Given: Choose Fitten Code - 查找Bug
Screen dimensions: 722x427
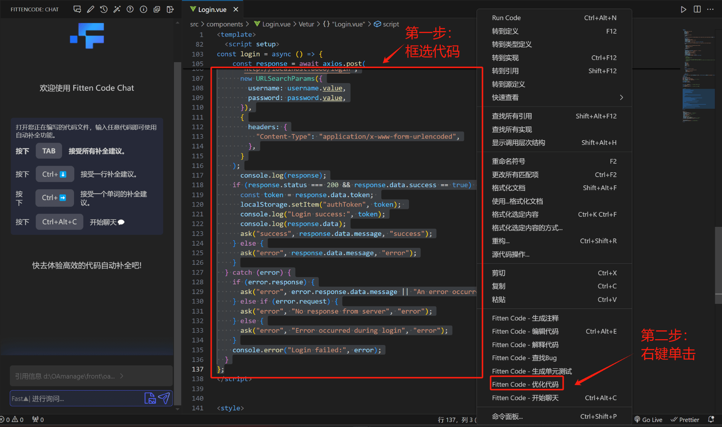Looking at the screenshot, I should [554, 358].
